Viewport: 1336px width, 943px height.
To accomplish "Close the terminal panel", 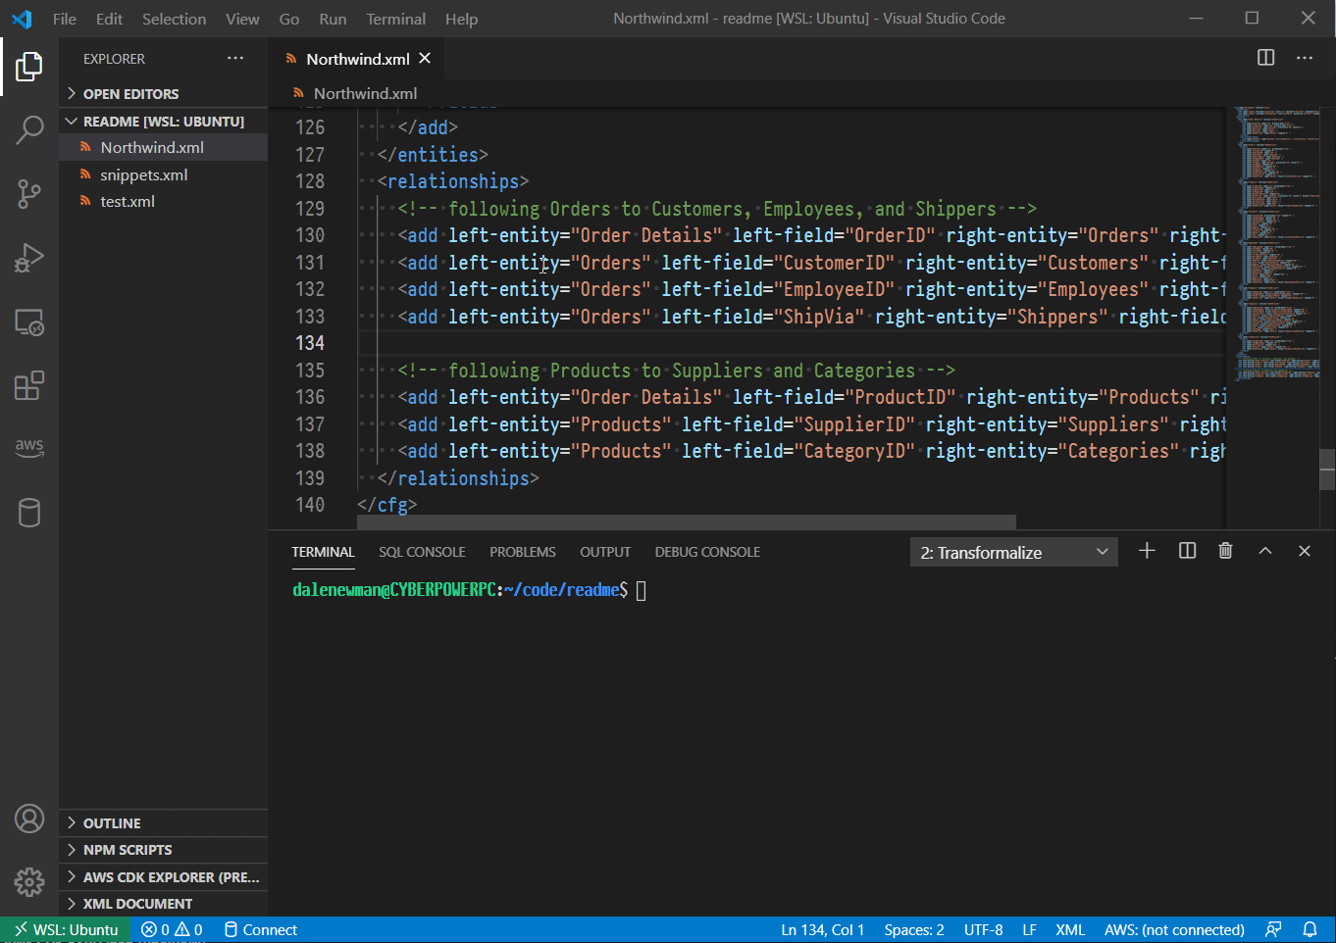I will point(1305,551).
